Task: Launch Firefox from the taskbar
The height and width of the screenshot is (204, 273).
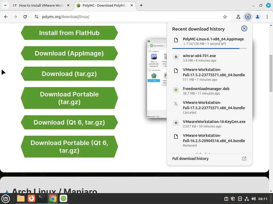Action: coord(31,198)
